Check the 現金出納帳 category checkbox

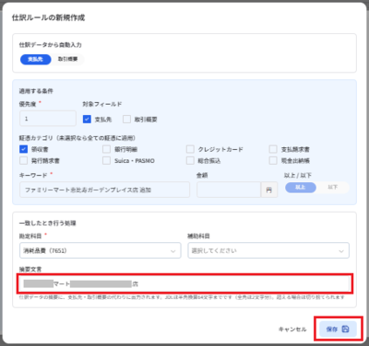[273, 160]
